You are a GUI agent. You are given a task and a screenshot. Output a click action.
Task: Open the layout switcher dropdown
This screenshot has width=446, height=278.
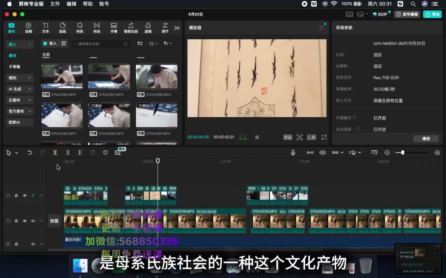362,14
